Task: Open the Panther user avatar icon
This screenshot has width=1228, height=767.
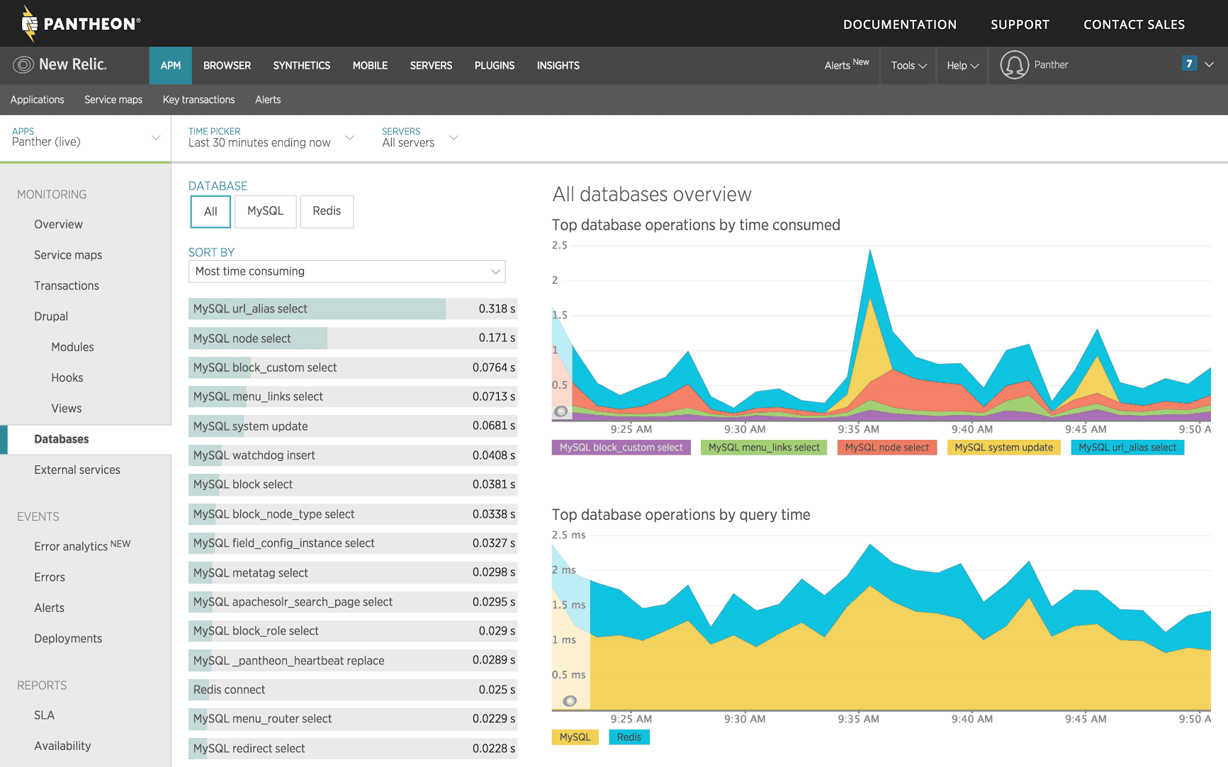Action: pos(1014,65)
